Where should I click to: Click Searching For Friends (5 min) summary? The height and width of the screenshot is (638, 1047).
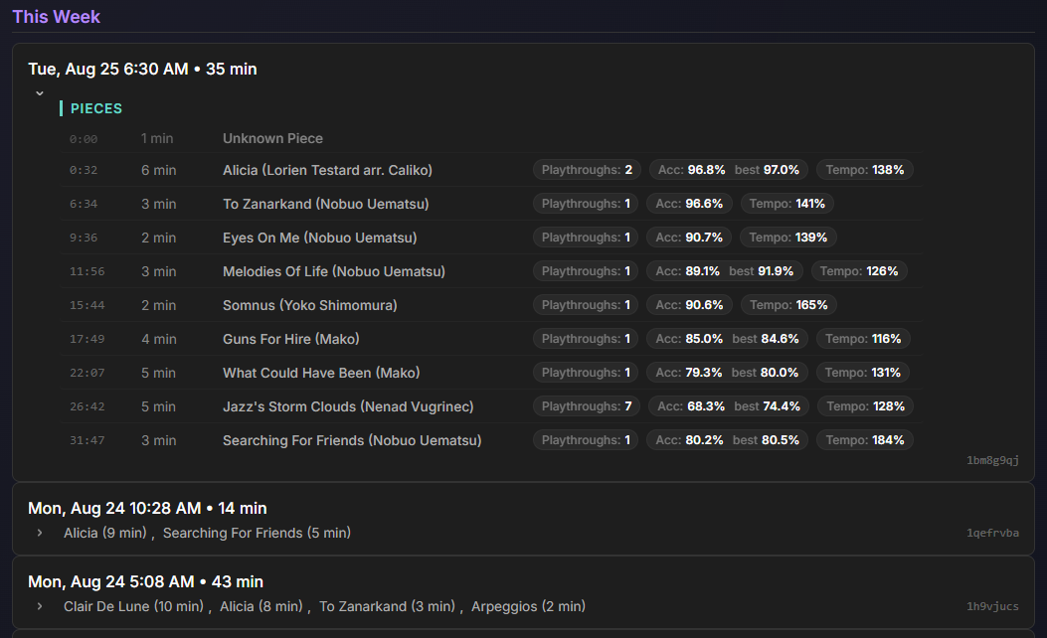click(258, 533)
